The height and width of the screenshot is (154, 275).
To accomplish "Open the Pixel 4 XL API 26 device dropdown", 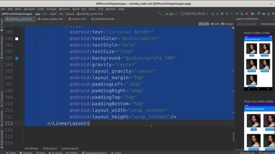I will click(194, 14).
